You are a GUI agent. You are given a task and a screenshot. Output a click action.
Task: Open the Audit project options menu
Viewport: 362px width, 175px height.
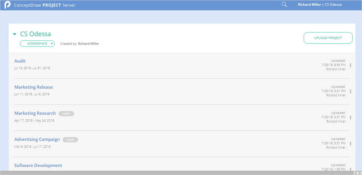[x=350, y=65]
